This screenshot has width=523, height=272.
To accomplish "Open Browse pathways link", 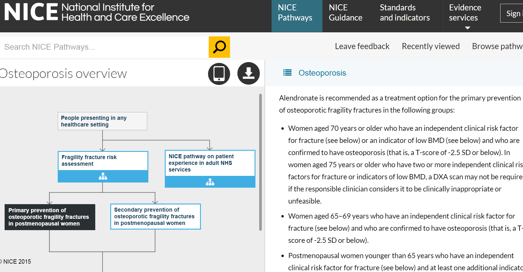I will tap(497, 46).
